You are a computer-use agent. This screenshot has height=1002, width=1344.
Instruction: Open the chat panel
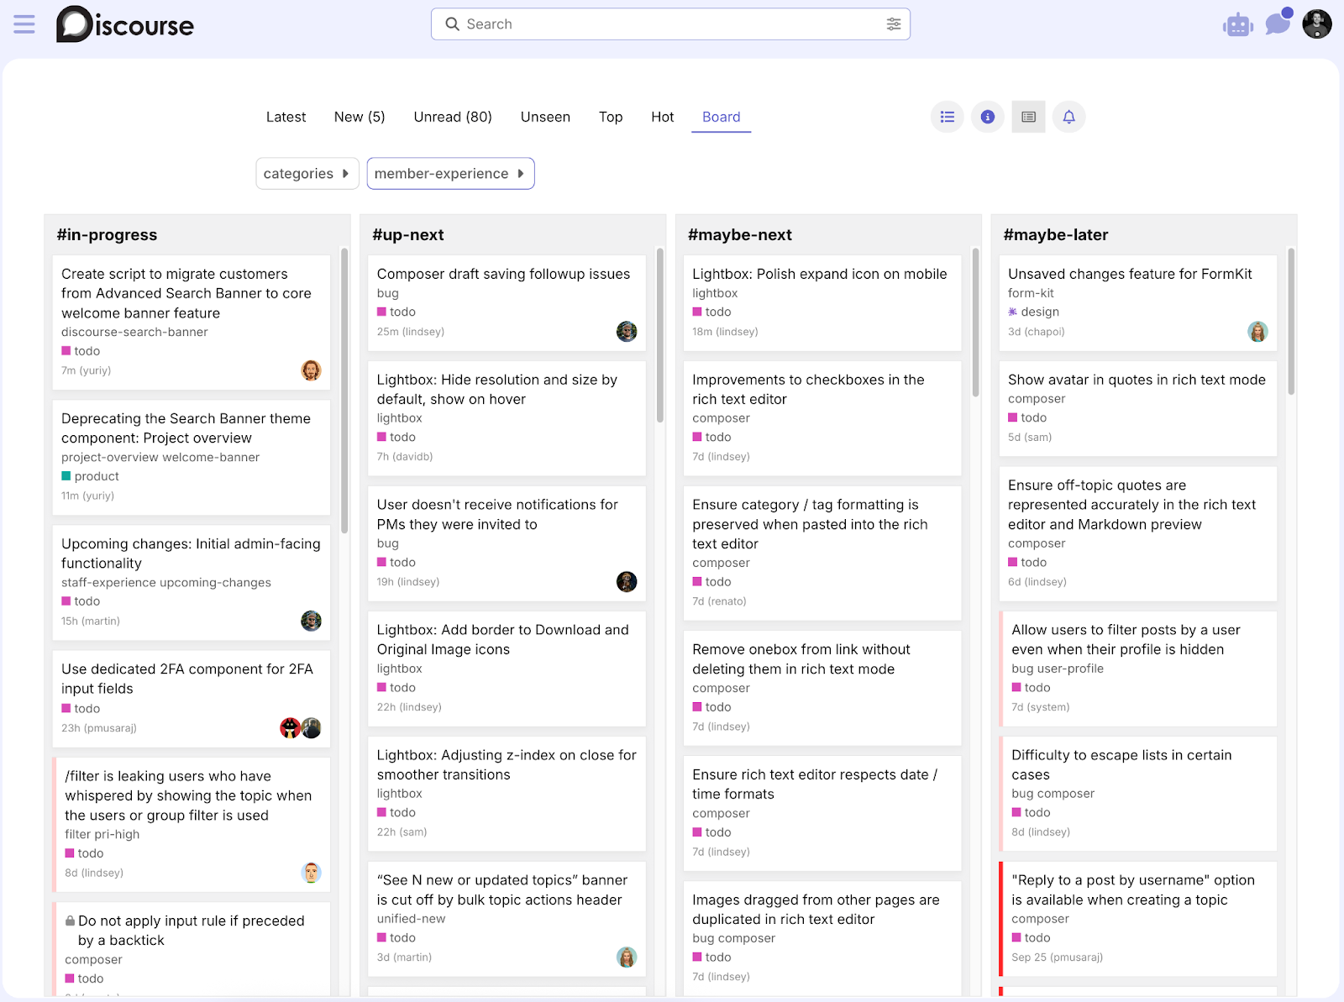click(x=1277, y=24)
